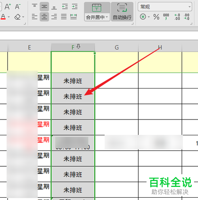The image size is (198, 200).
Task: Decrease font size with A- icon
Action: [18, 6]
